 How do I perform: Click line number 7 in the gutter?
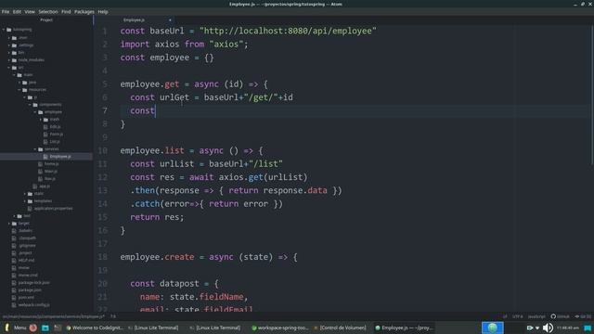coord(105,110)
